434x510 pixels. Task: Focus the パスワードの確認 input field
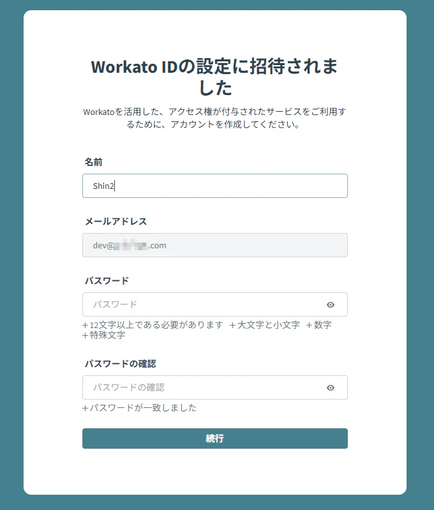tap(214, 387)
